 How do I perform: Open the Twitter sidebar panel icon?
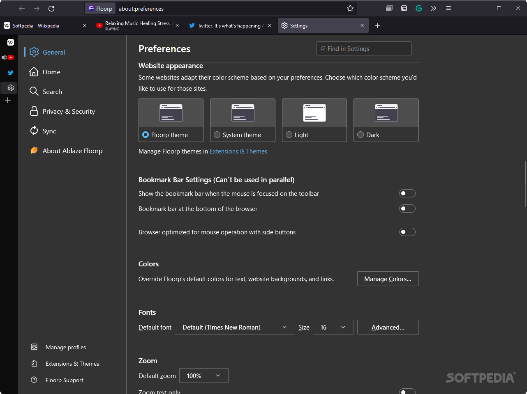[x=11, y=73]
